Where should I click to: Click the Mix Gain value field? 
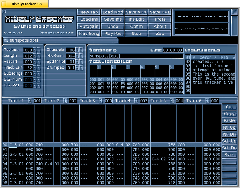(x=70, y=56)
